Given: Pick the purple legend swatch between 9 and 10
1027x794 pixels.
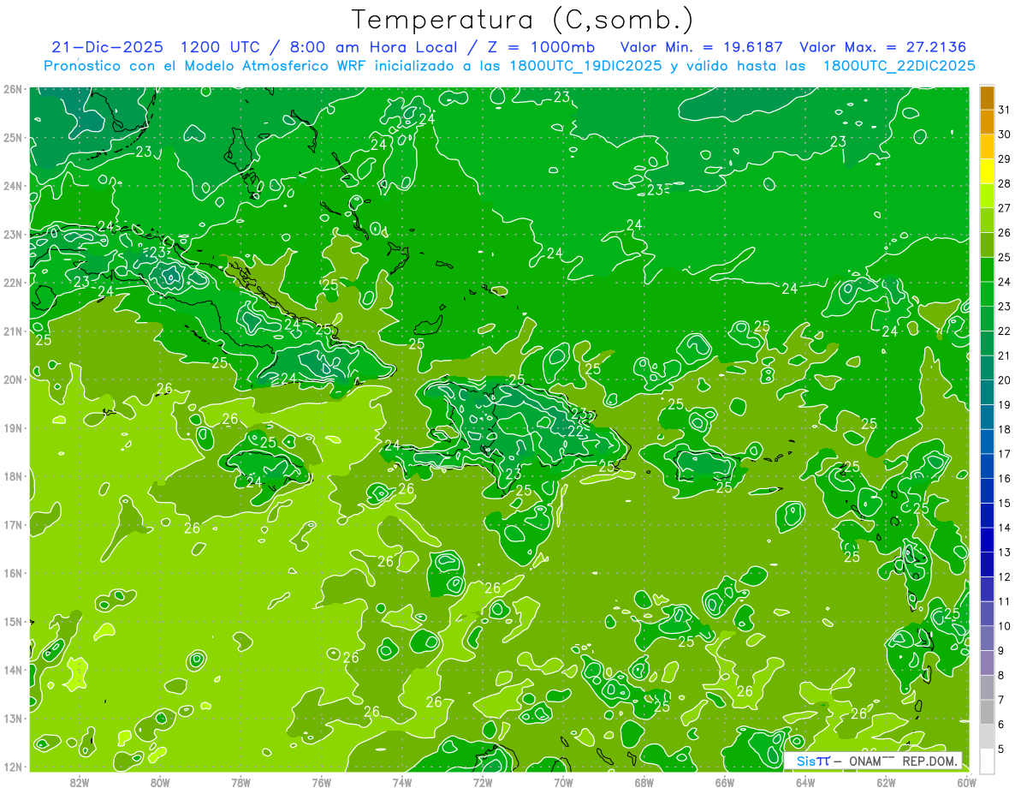Looking at the screenshot, I should [987, 638].
